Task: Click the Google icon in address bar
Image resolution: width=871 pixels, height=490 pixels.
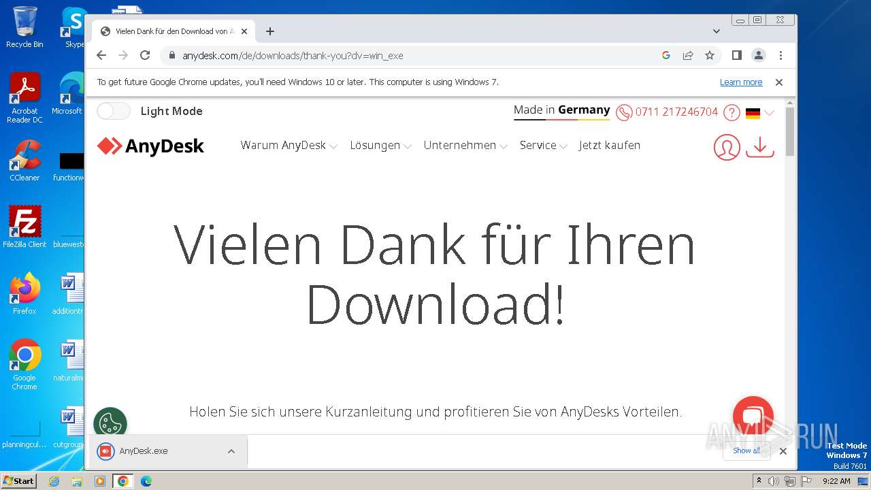Action: pos(666,55)
